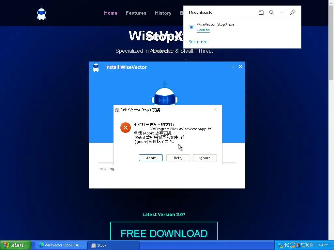This screenshot has height=250, width=334.
Task: Click the FREE DOWNLOAD button
Action: click(164, 231)
